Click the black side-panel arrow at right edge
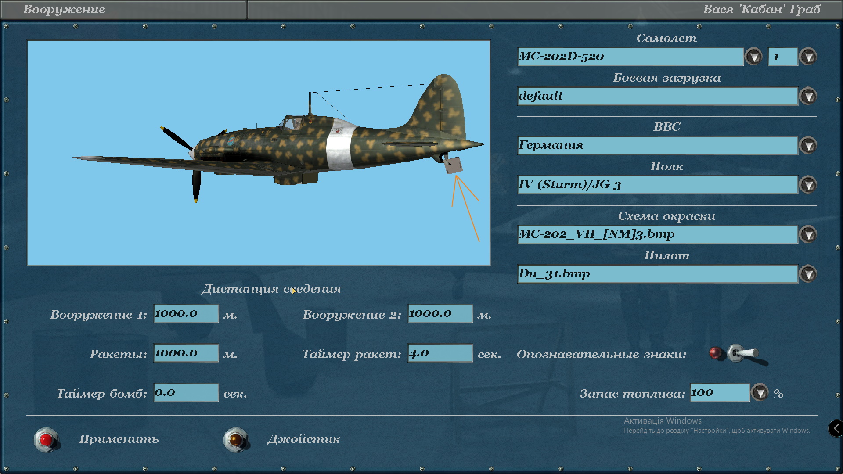843x474 pixels. coord(836,428)
